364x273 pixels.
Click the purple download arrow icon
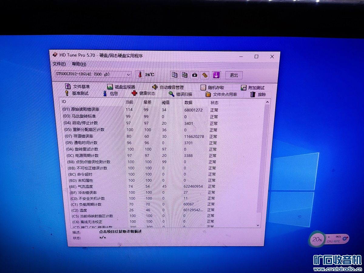click(216, 75)
